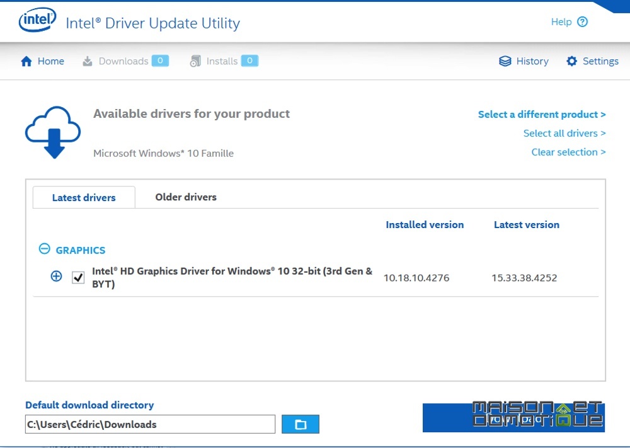Click Available drivers for your product heading
The image size is (630, 448).
tap(192, 113)
